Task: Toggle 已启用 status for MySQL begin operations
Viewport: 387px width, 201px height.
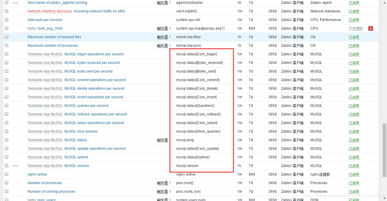Action: tap(354, 54)
